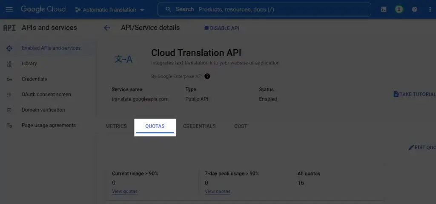This screenshot has height=204, width=436.
Task: Open the three-dot more options menu
Action: click(x=430, y=9)
